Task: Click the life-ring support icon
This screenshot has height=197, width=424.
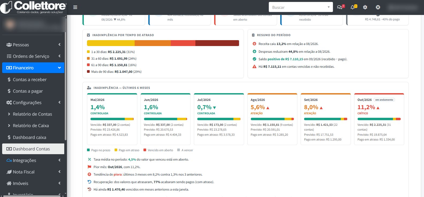Action: 378,7
